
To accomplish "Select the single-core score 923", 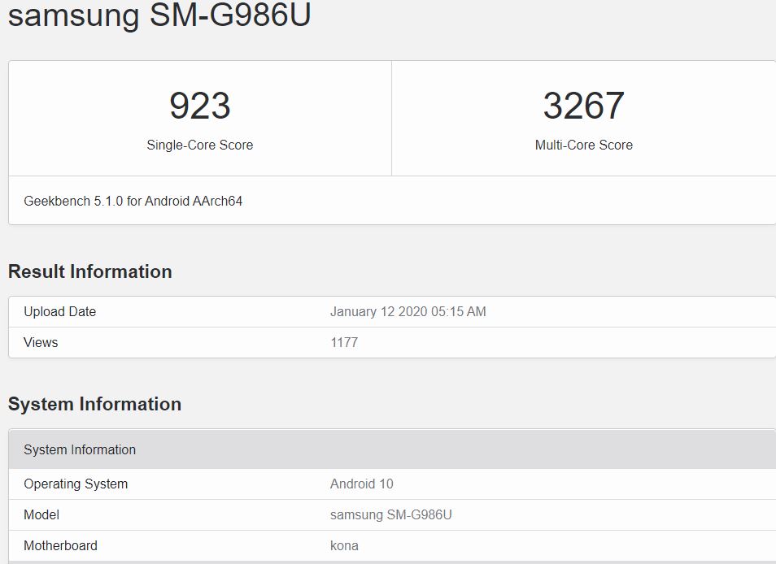I will [x=200, y=106].
